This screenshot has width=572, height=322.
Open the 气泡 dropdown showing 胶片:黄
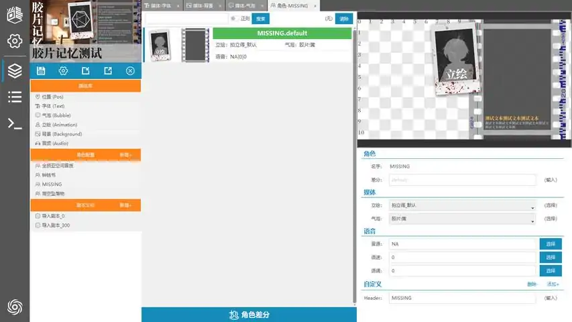pos(463,219)
